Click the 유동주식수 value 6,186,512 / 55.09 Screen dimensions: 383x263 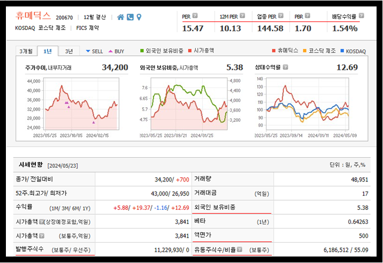click(x=346, y=250)
